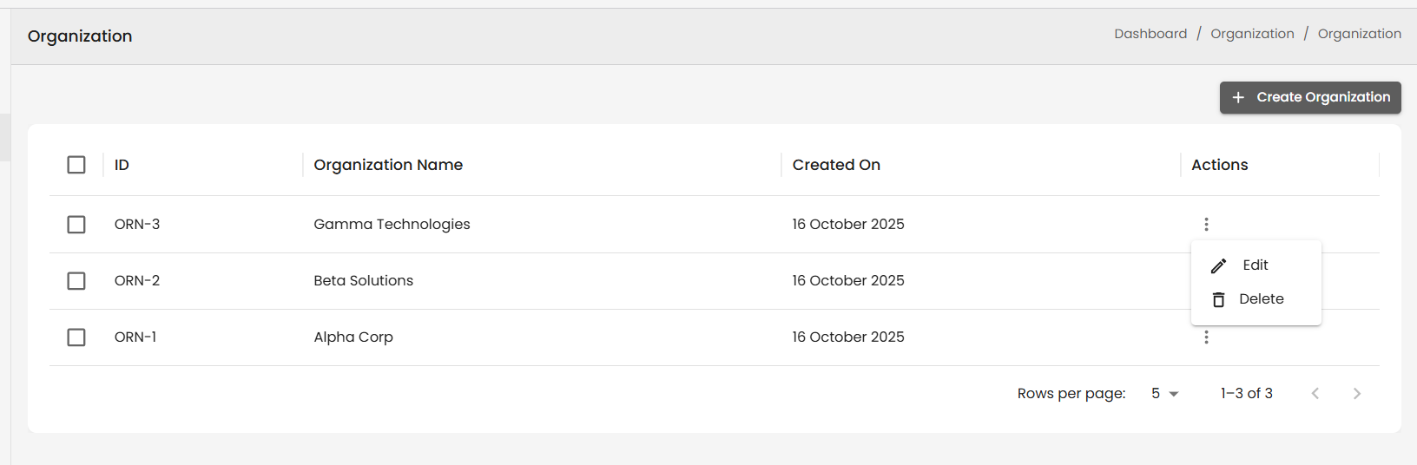Open the rows per page dropdown

(1164, 394)
